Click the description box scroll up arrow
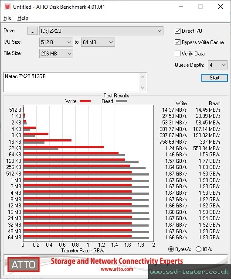The width and height of the screenshot is (231, 279). (x=143, y=77)
